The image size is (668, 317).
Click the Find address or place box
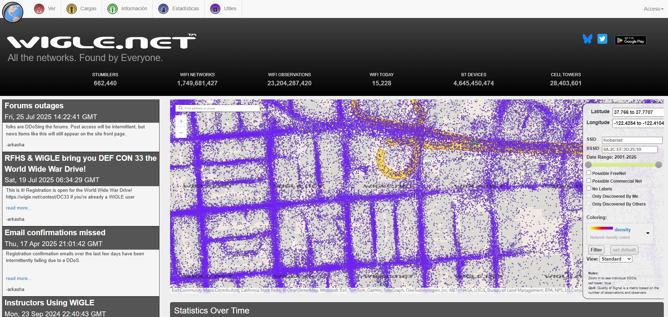(218, 108)
